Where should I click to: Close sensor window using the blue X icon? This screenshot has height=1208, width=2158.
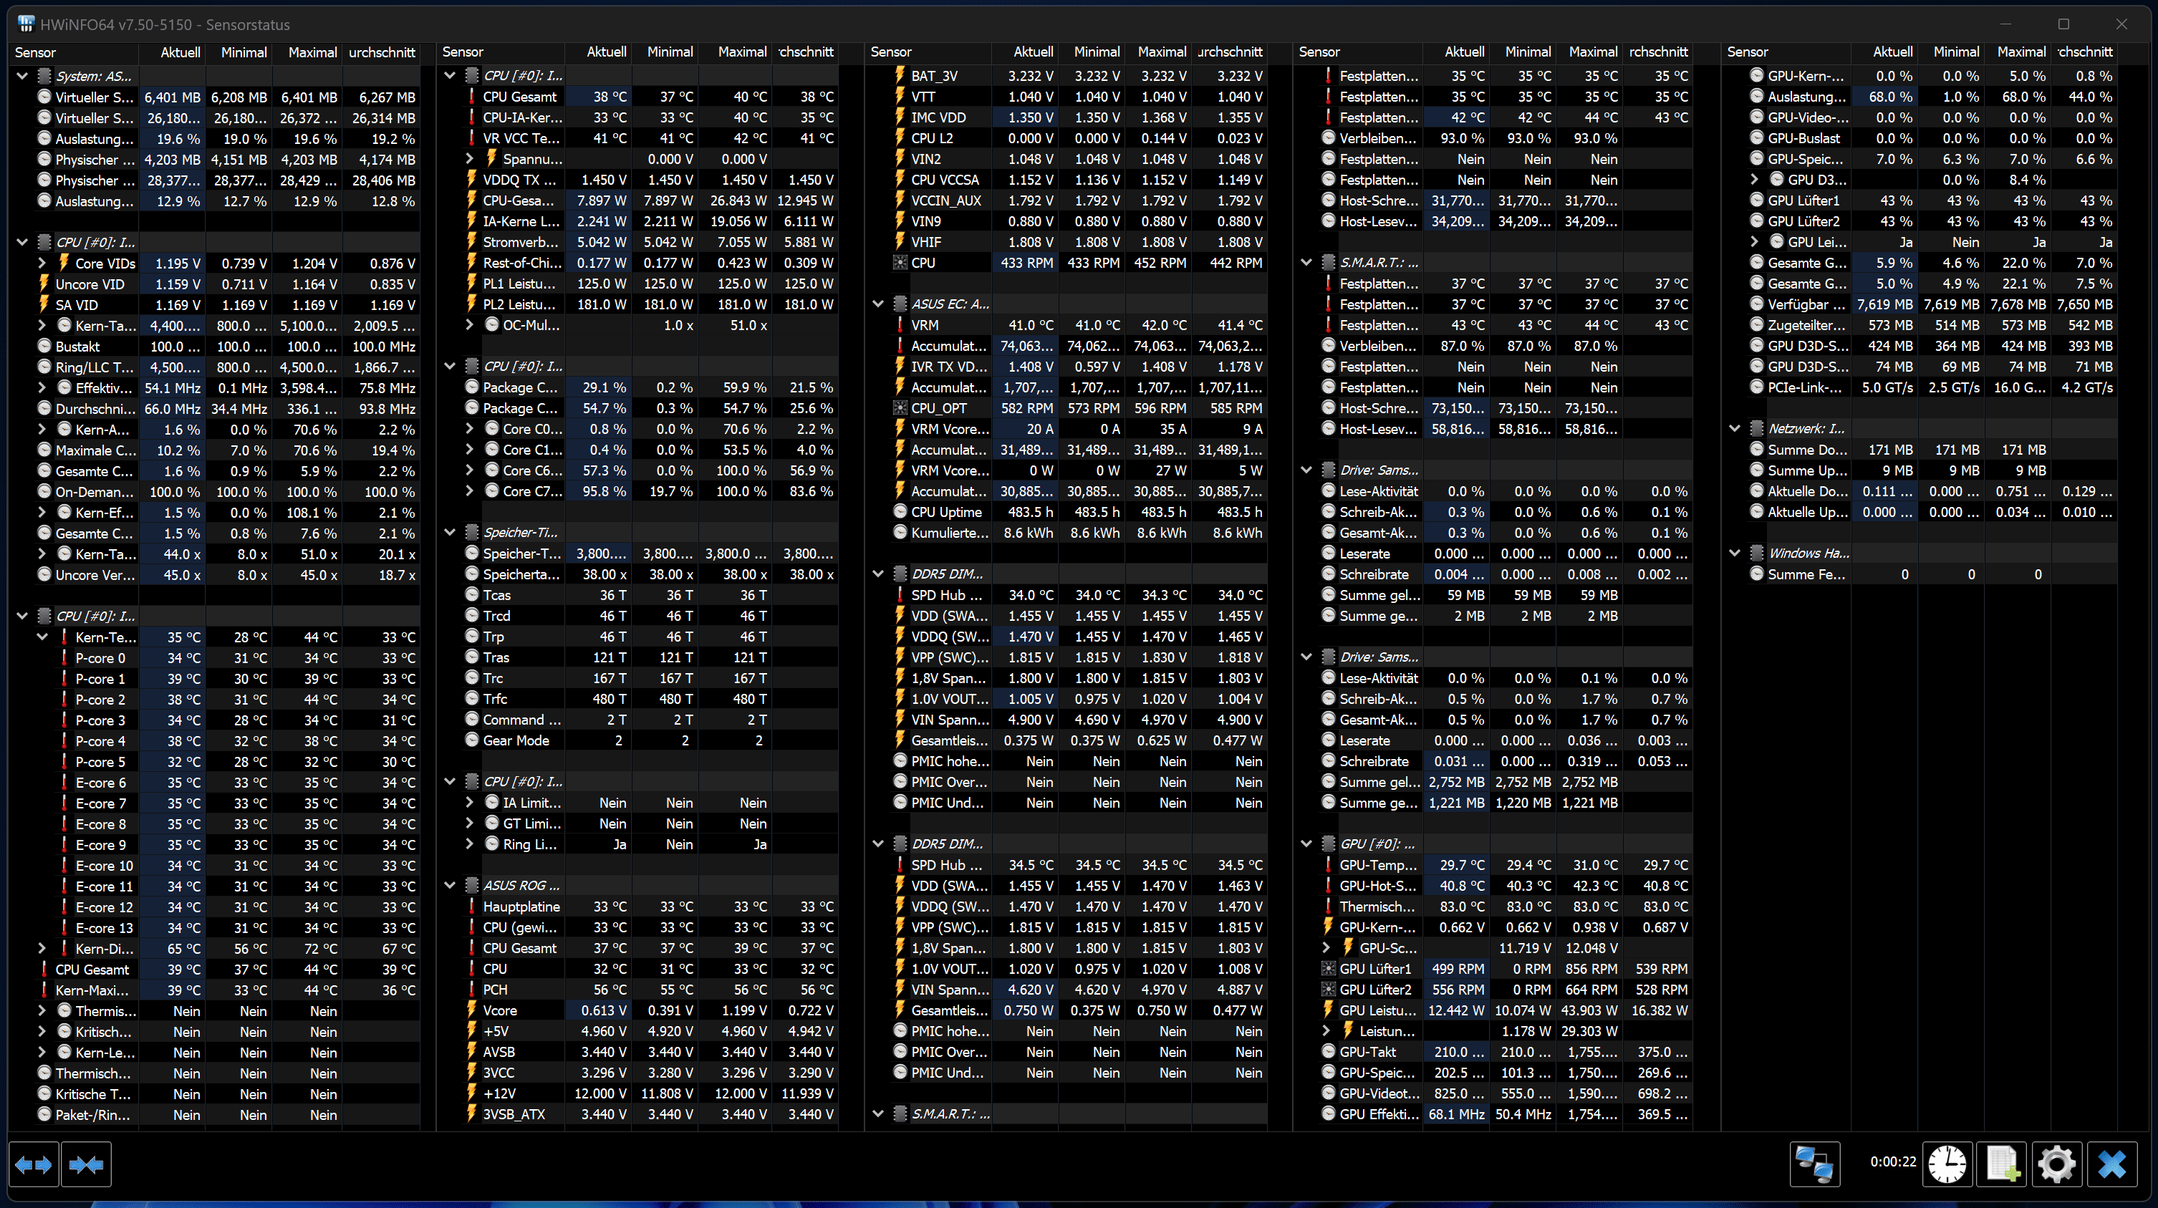pyautogui.click(x=2112, y=1164)
